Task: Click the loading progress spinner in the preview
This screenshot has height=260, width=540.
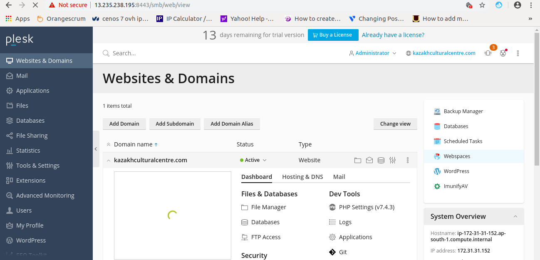Action: tap(172, 215)
